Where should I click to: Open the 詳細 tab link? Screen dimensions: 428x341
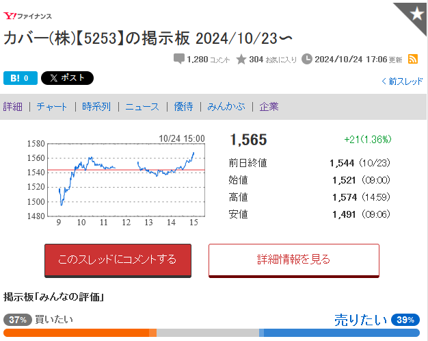tap(13, 106)
